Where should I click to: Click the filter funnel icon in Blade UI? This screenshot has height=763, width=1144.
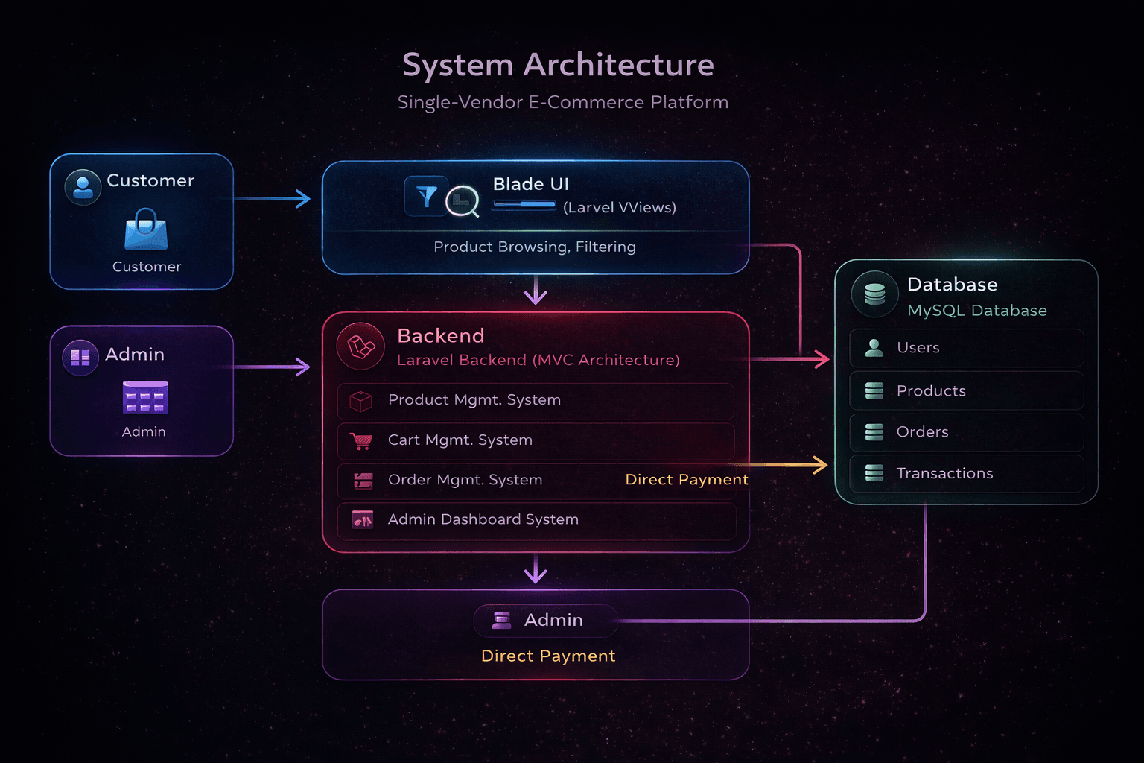tap(426, 196)
